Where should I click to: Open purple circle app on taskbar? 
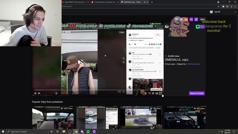[94, 131]
